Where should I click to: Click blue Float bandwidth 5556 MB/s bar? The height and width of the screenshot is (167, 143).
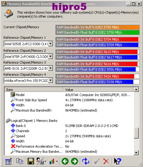[x=98, y=69]
